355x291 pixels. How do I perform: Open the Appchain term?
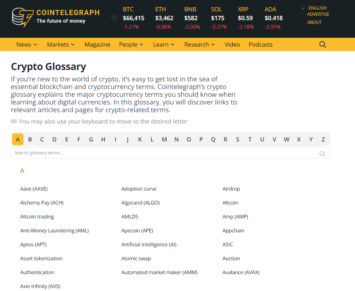pyautogui.click(x=233, y=231)
